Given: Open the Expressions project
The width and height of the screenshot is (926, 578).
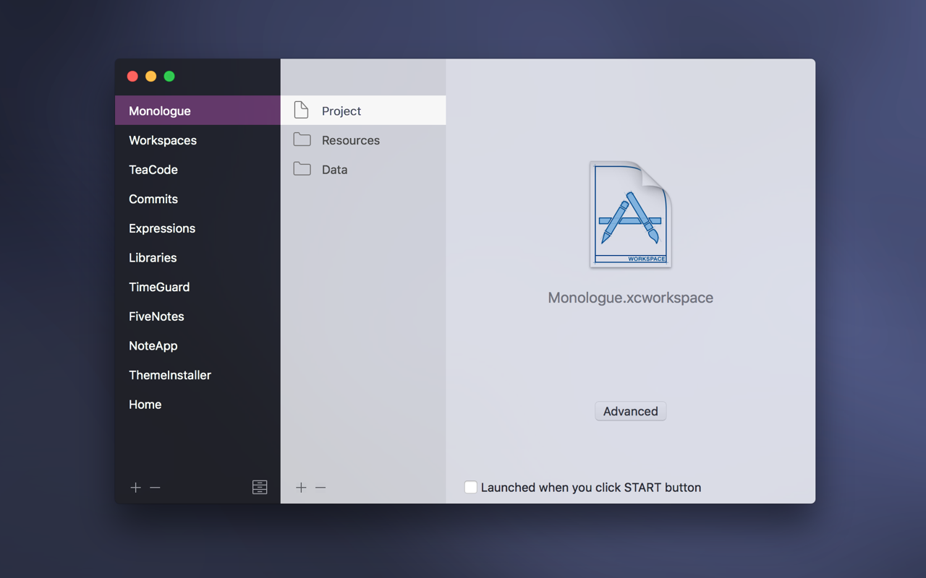Looking at the screenshot, I should click(161, 228).
